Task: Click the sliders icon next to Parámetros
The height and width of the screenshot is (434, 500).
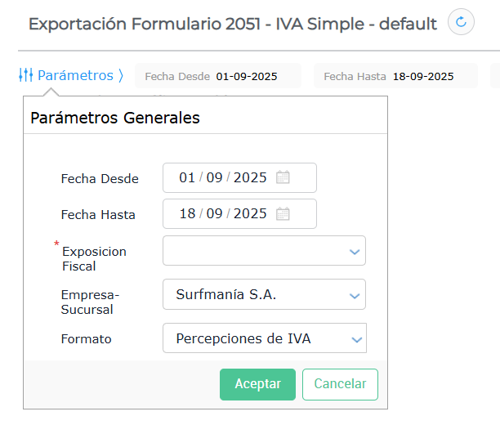Action: tap(26, 75)
